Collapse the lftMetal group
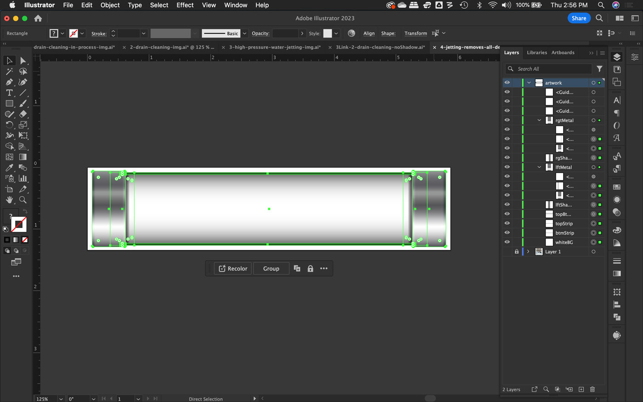643x402 pixels. (x=539, y=167)
